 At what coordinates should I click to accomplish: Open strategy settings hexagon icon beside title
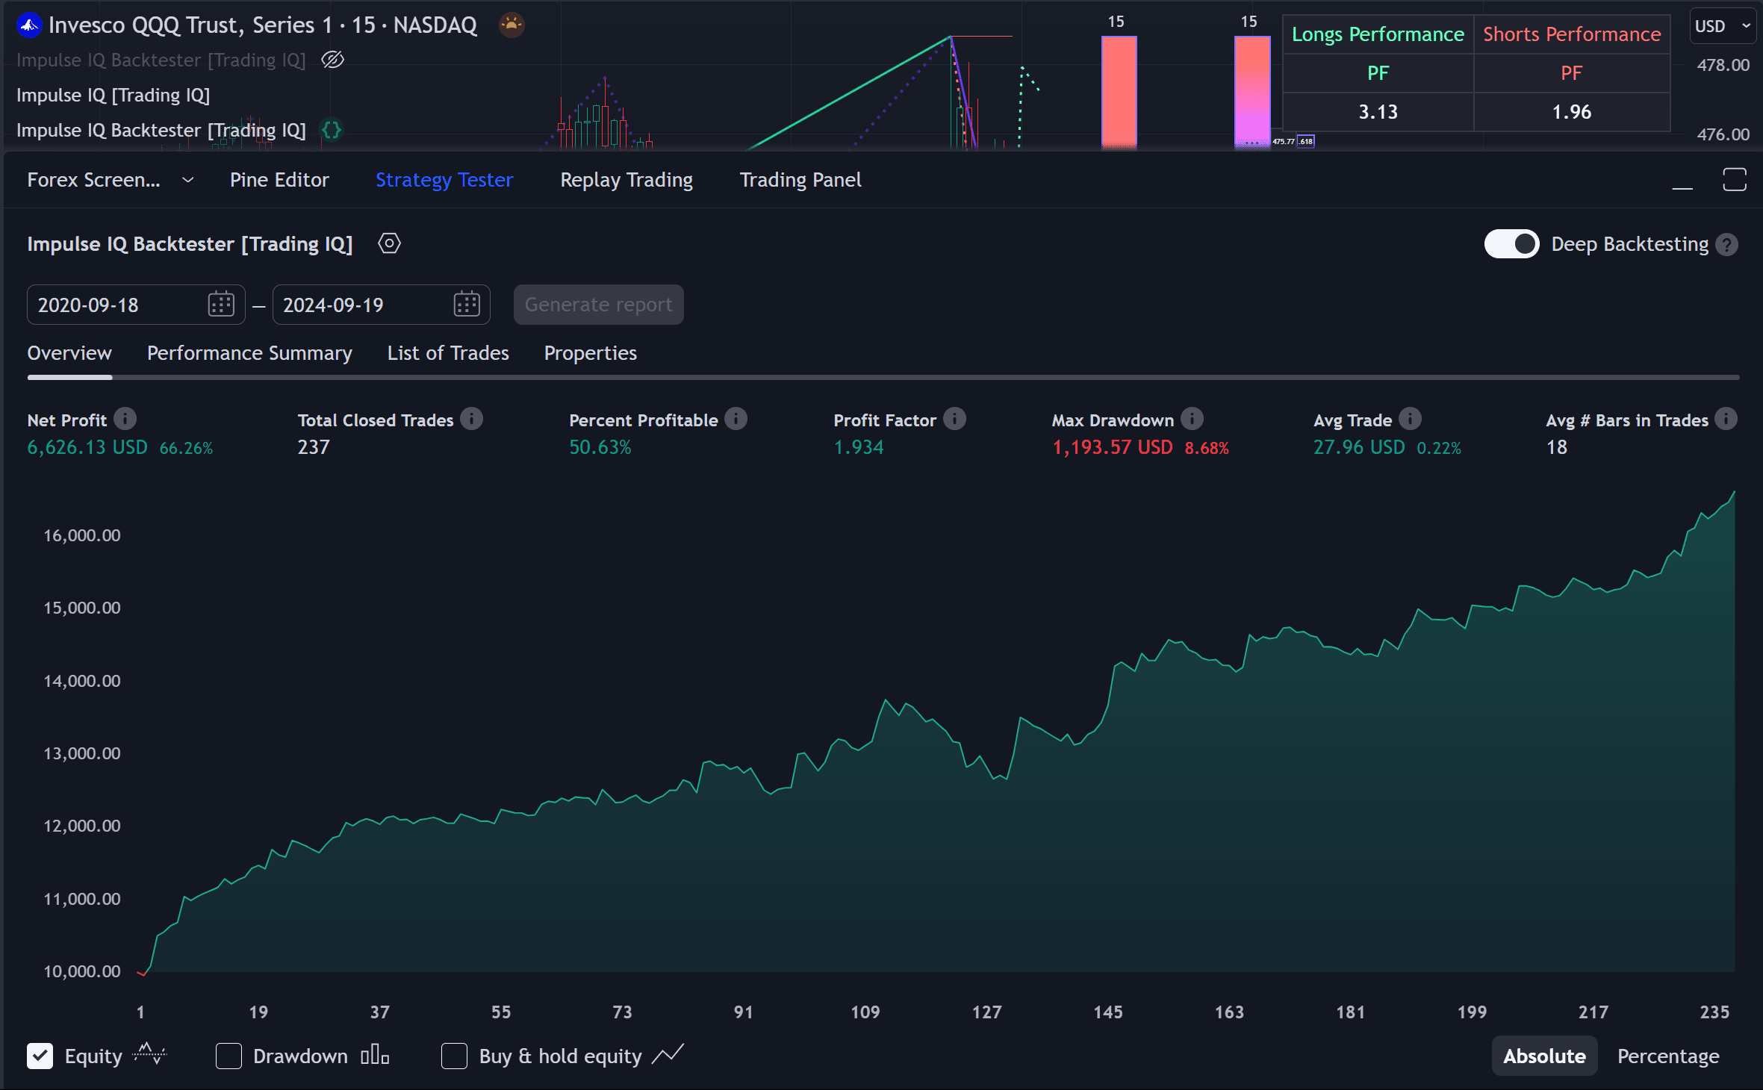(x=389, y=243)
